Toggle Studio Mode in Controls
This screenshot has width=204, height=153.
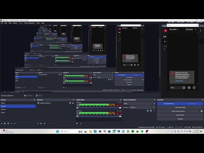(x=180, y=115)
